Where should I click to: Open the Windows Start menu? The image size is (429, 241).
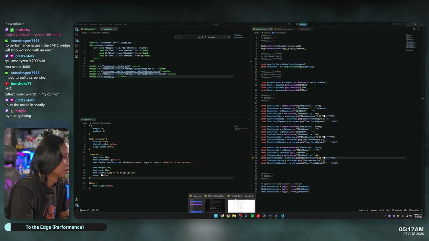216,216
